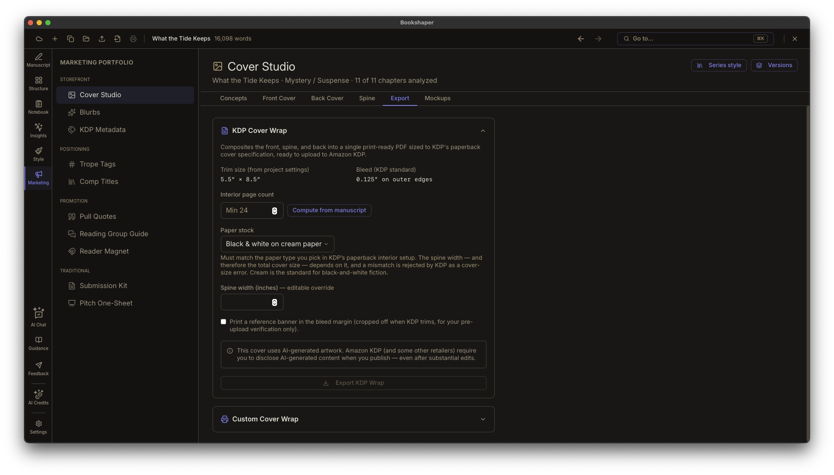Select the Export tab

(x=400, y=98)
